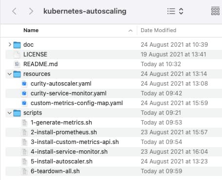
Task: Select the LICENSE file name
Action: 35,54
